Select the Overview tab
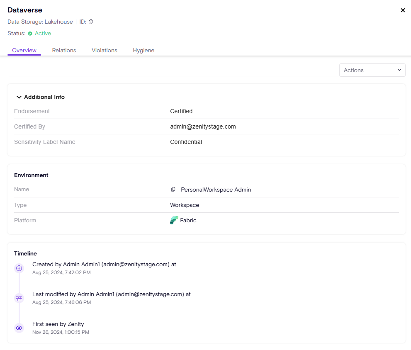 point(24,50)
